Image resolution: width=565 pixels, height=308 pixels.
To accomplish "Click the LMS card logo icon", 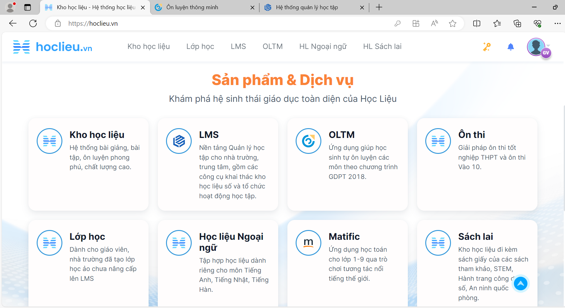I will tap(179, 141).
